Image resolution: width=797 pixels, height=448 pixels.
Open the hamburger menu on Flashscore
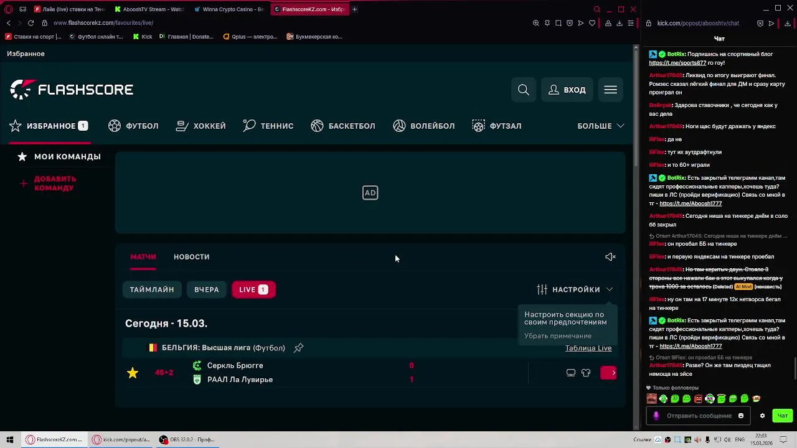click(610, 90)
